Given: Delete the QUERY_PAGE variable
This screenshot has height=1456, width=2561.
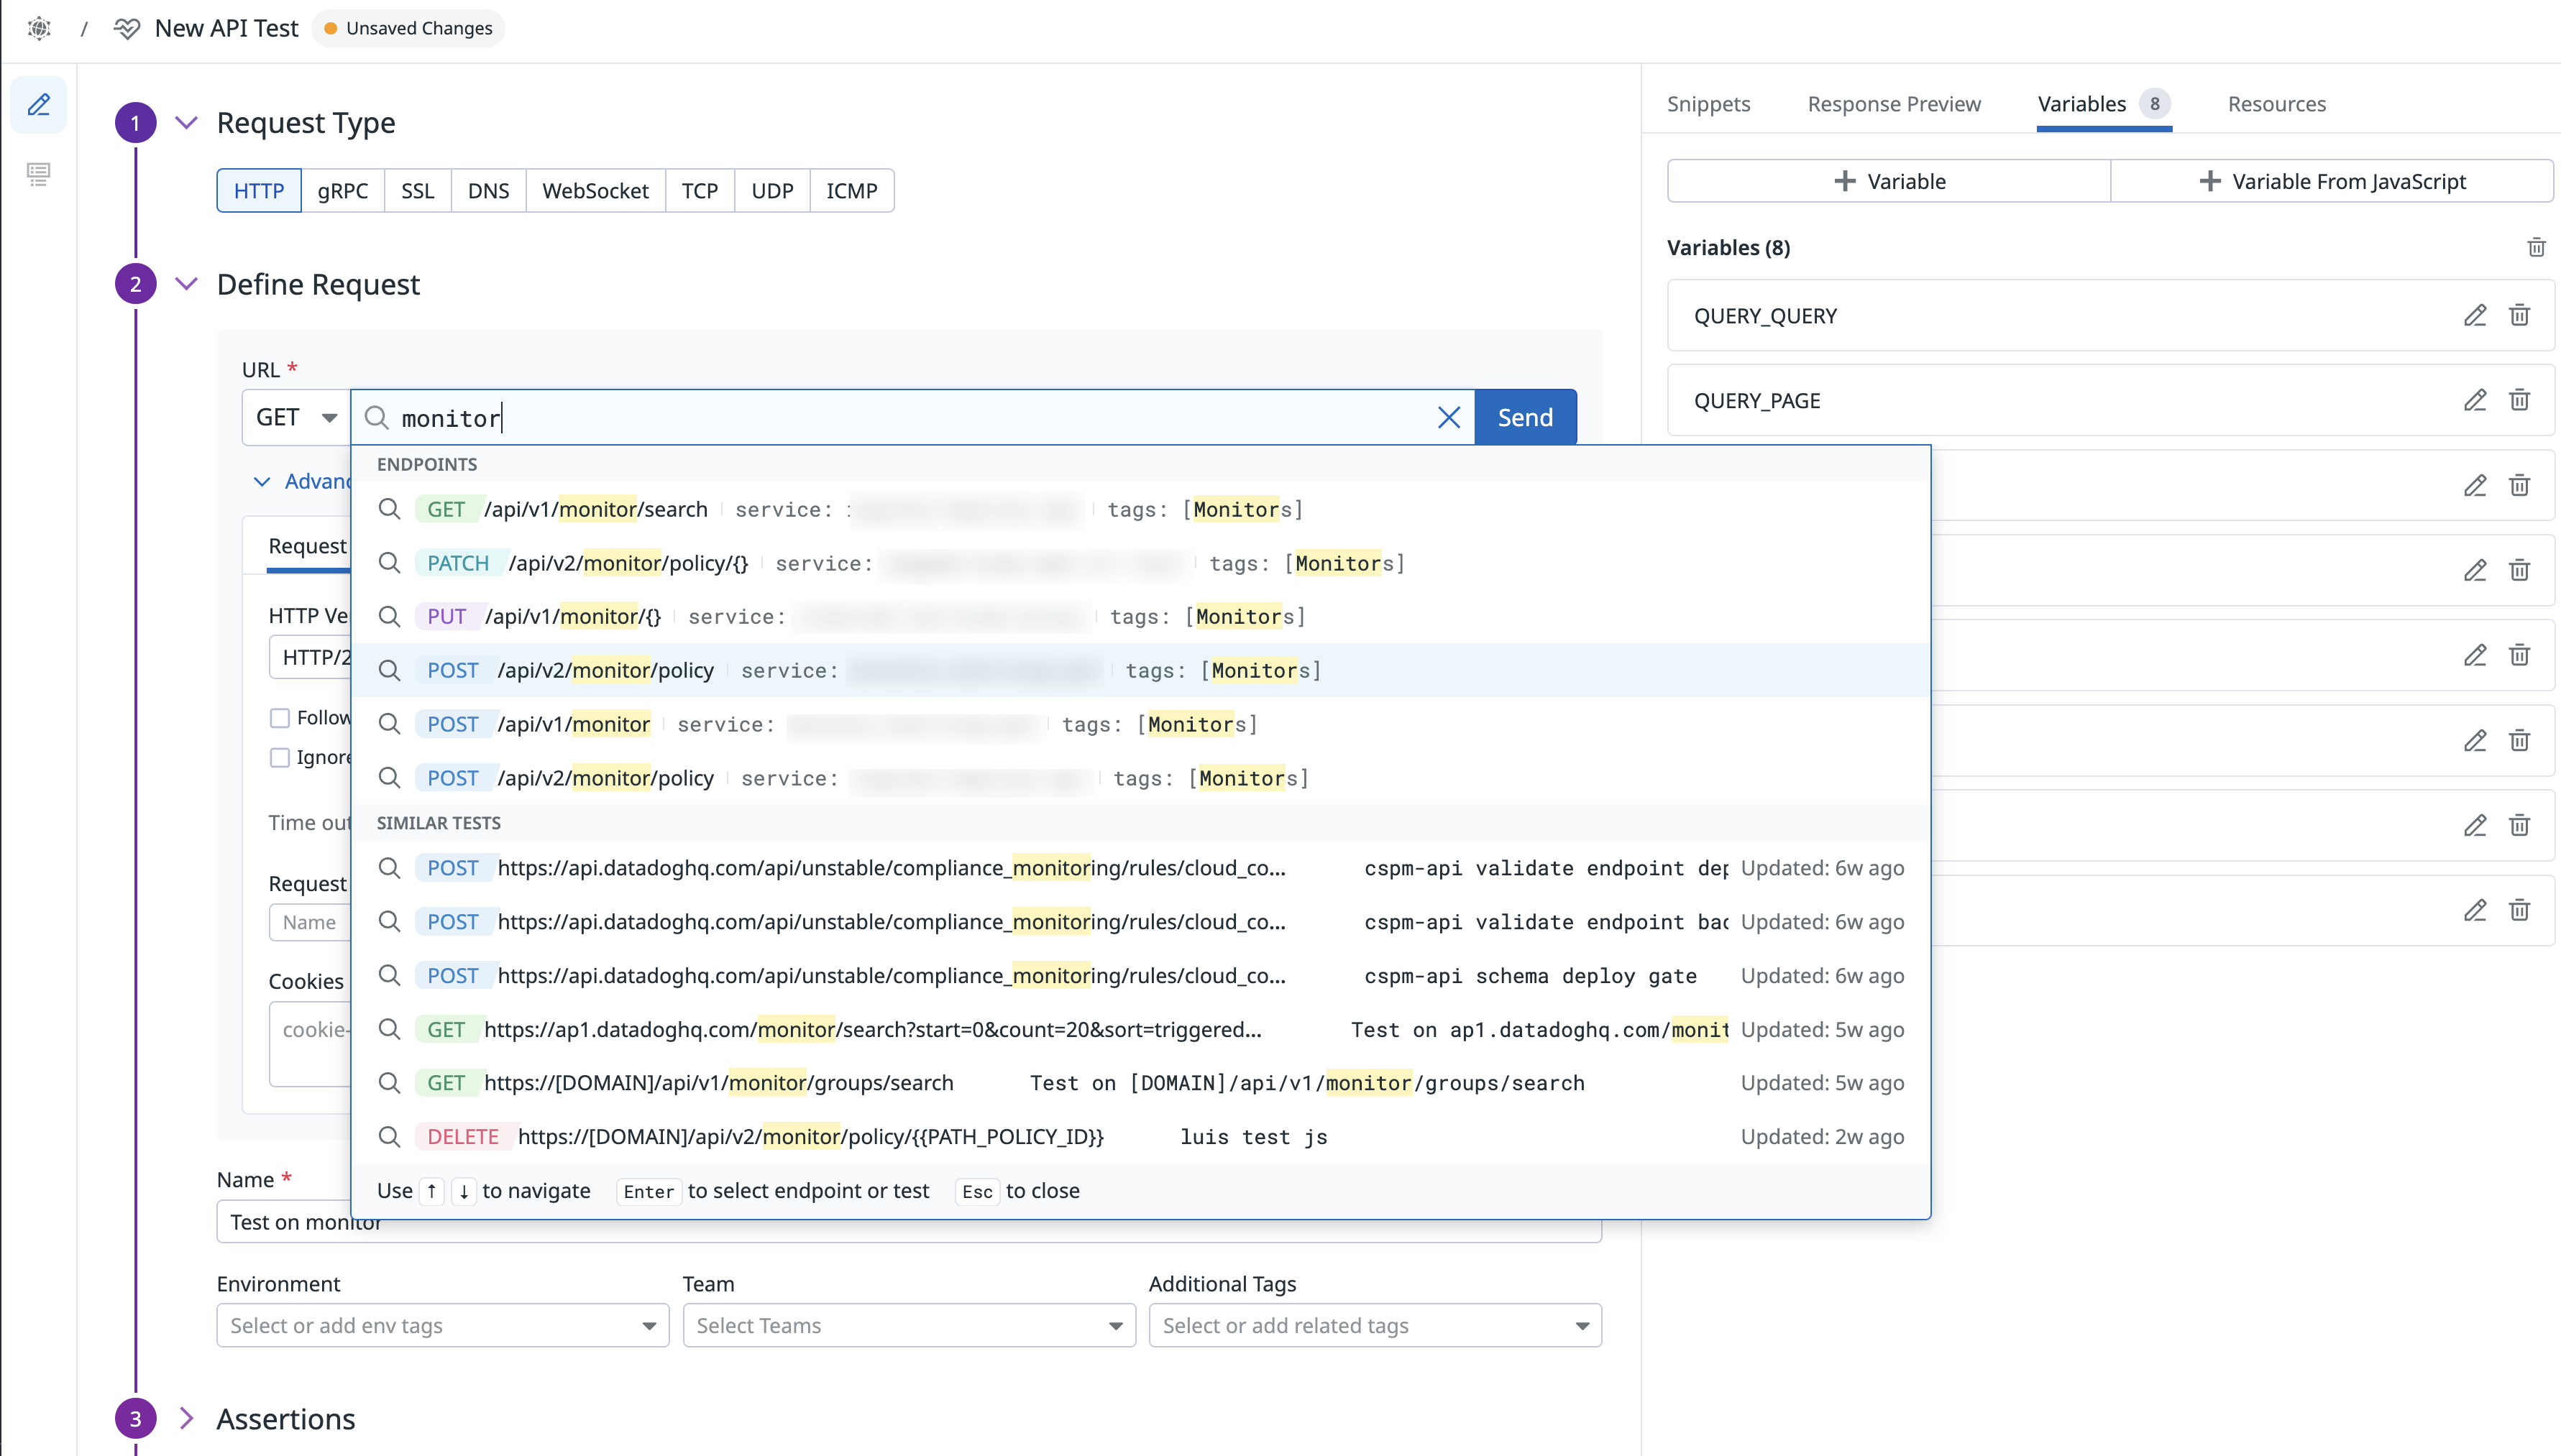Looking at the screenshot, I should click(2519, 400).
